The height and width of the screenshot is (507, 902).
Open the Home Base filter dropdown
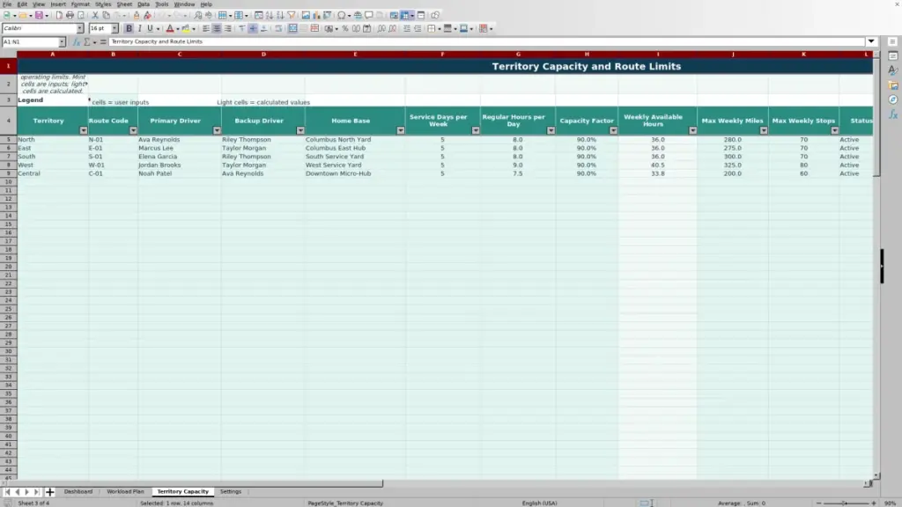401,130
